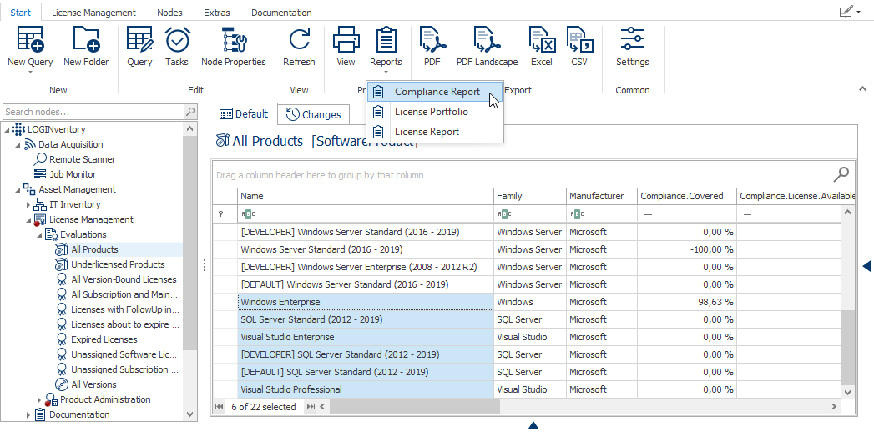874x432 pixels.
Task: Collapse the Data Acquisition node
Action: tap(18, 145)
